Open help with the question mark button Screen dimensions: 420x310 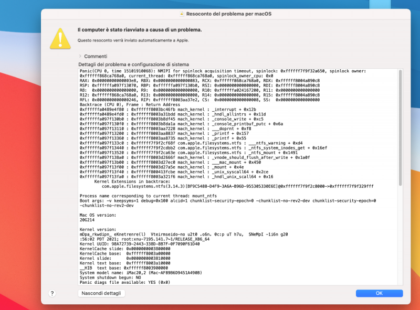(x=52, y=293)
